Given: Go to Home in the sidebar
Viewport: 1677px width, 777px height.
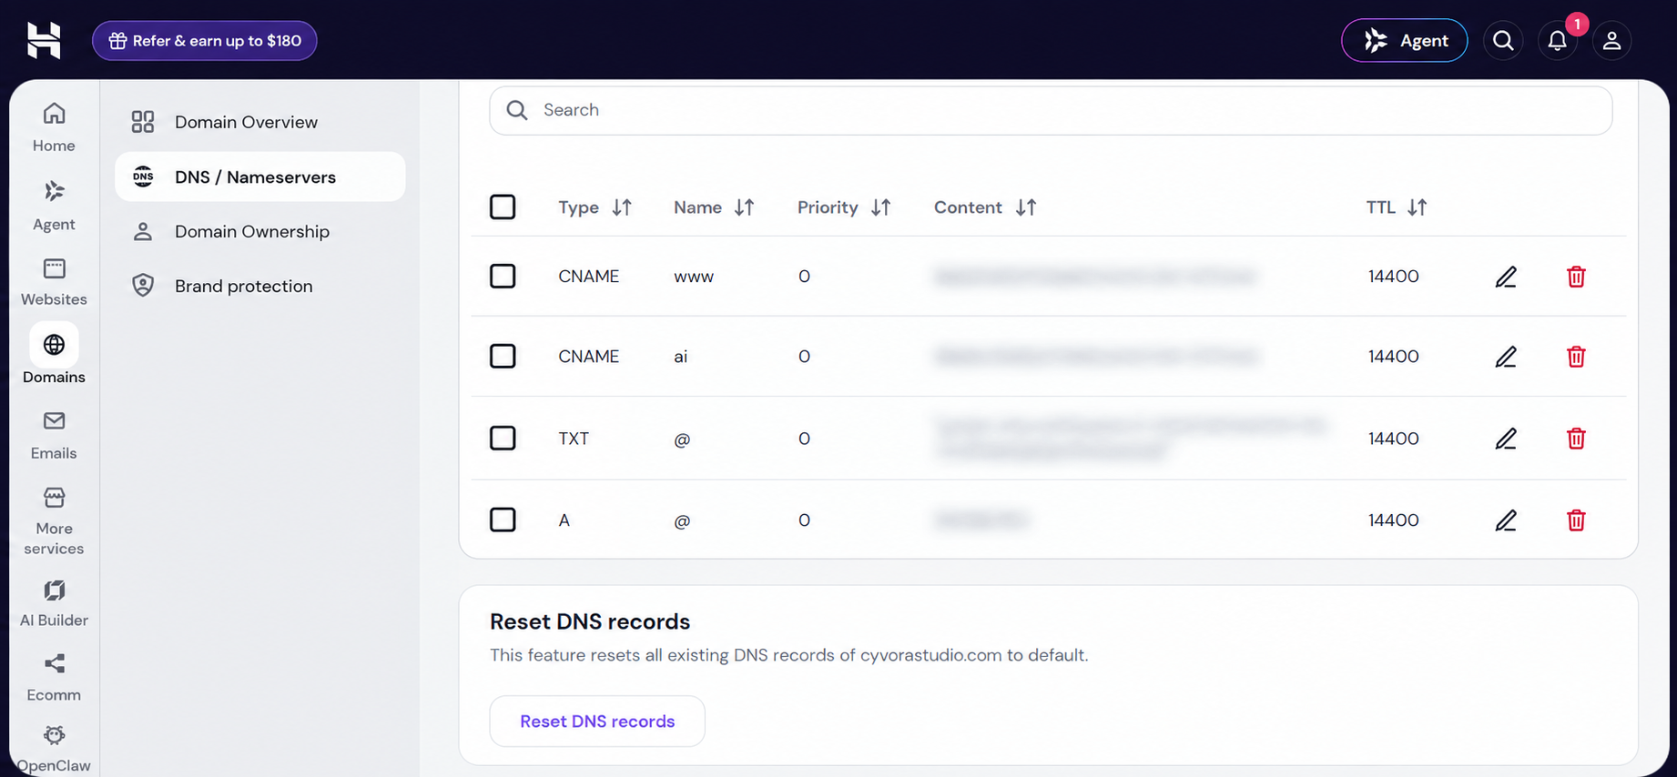Looking at the screenshot, I should (x=54, y=127).
